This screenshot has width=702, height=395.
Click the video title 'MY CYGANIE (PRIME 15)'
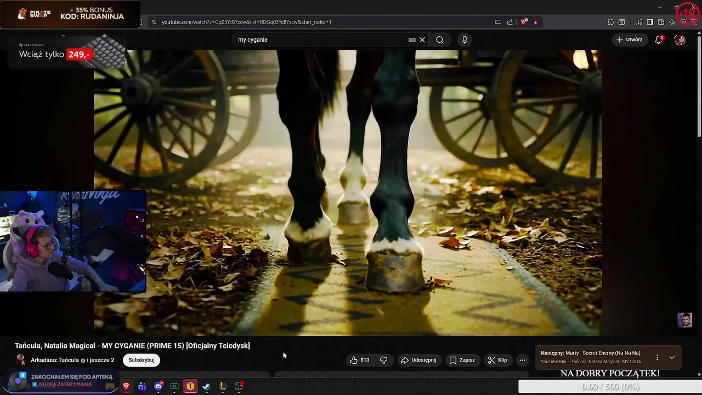(132, 346)
